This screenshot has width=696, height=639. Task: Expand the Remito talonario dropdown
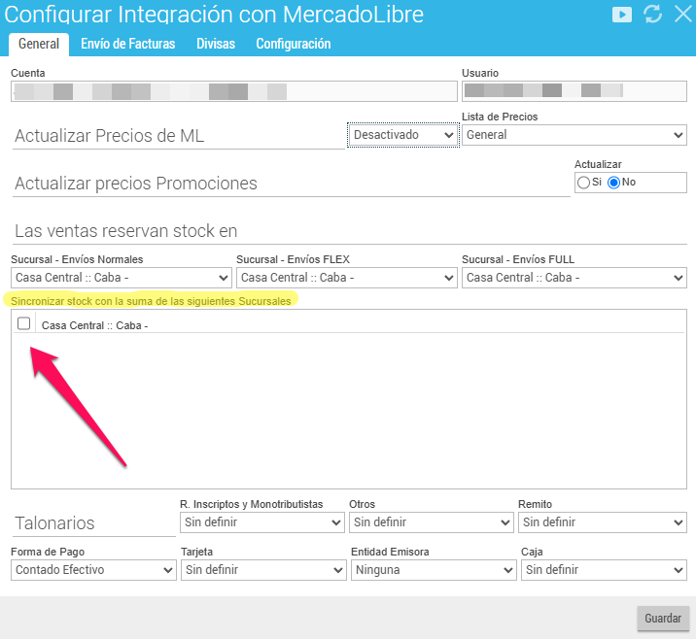tap(603, 522)
